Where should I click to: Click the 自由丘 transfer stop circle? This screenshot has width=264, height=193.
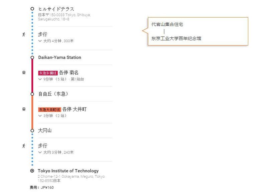click(x=32, y=94)
